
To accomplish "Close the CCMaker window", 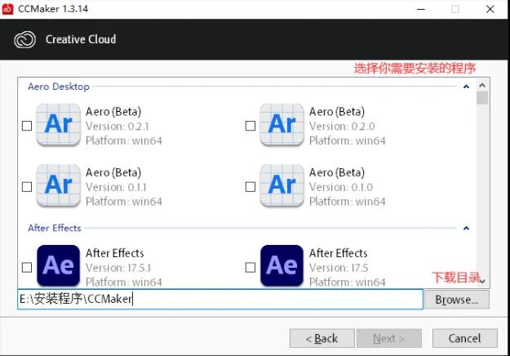I will 490,9.
